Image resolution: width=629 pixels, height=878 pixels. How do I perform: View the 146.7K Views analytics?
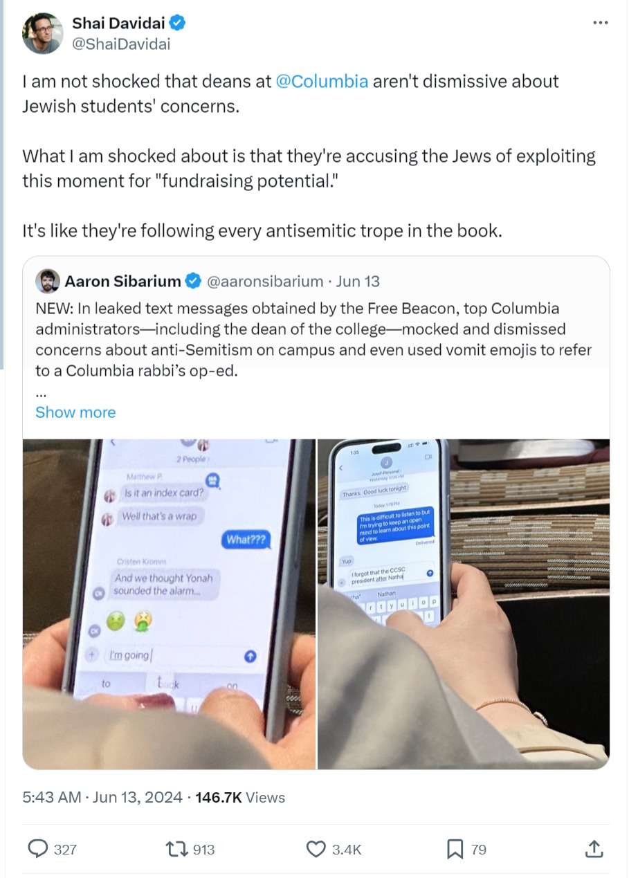[x=240, y=798]
